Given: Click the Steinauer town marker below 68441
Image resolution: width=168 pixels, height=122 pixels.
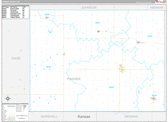Looking at the screenshot, I should pos(99,31).
